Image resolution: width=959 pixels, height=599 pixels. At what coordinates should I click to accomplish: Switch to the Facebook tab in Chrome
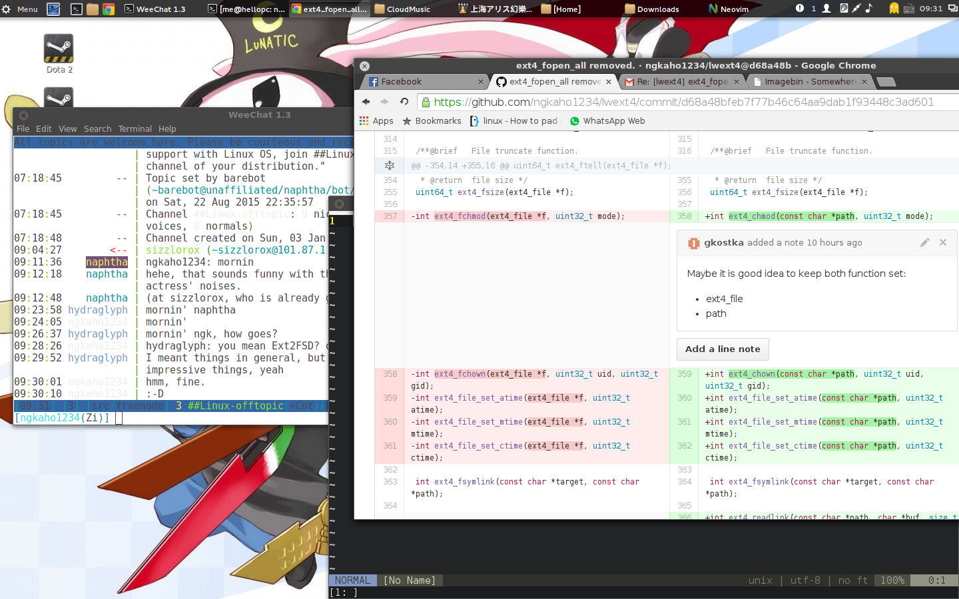click(x=425, y=81)
